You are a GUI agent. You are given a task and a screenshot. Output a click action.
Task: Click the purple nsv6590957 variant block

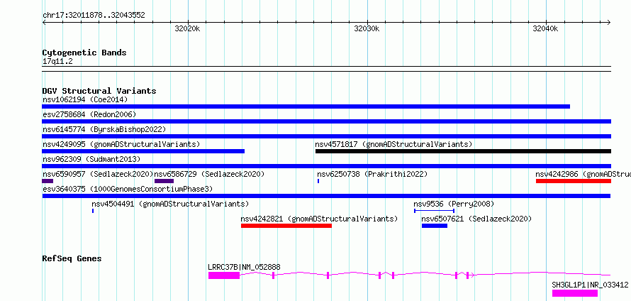[x=48, y=181]
